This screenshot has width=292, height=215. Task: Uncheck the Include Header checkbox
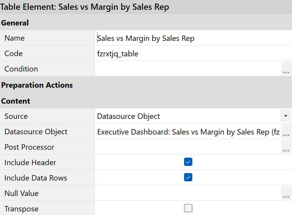coord(188,162)
